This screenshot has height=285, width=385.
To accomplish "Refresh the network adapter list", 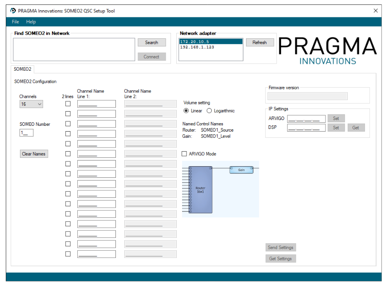I will tap(259, 43).
